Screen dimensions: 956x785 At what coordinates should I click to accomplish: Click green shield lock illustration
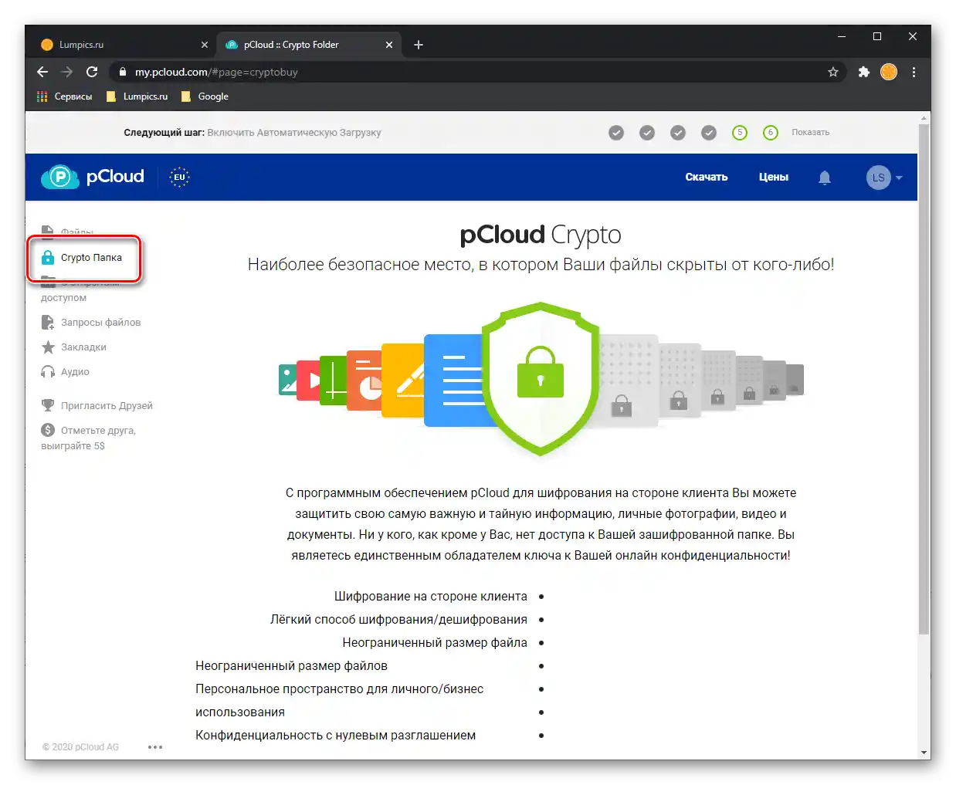[541, 378]
